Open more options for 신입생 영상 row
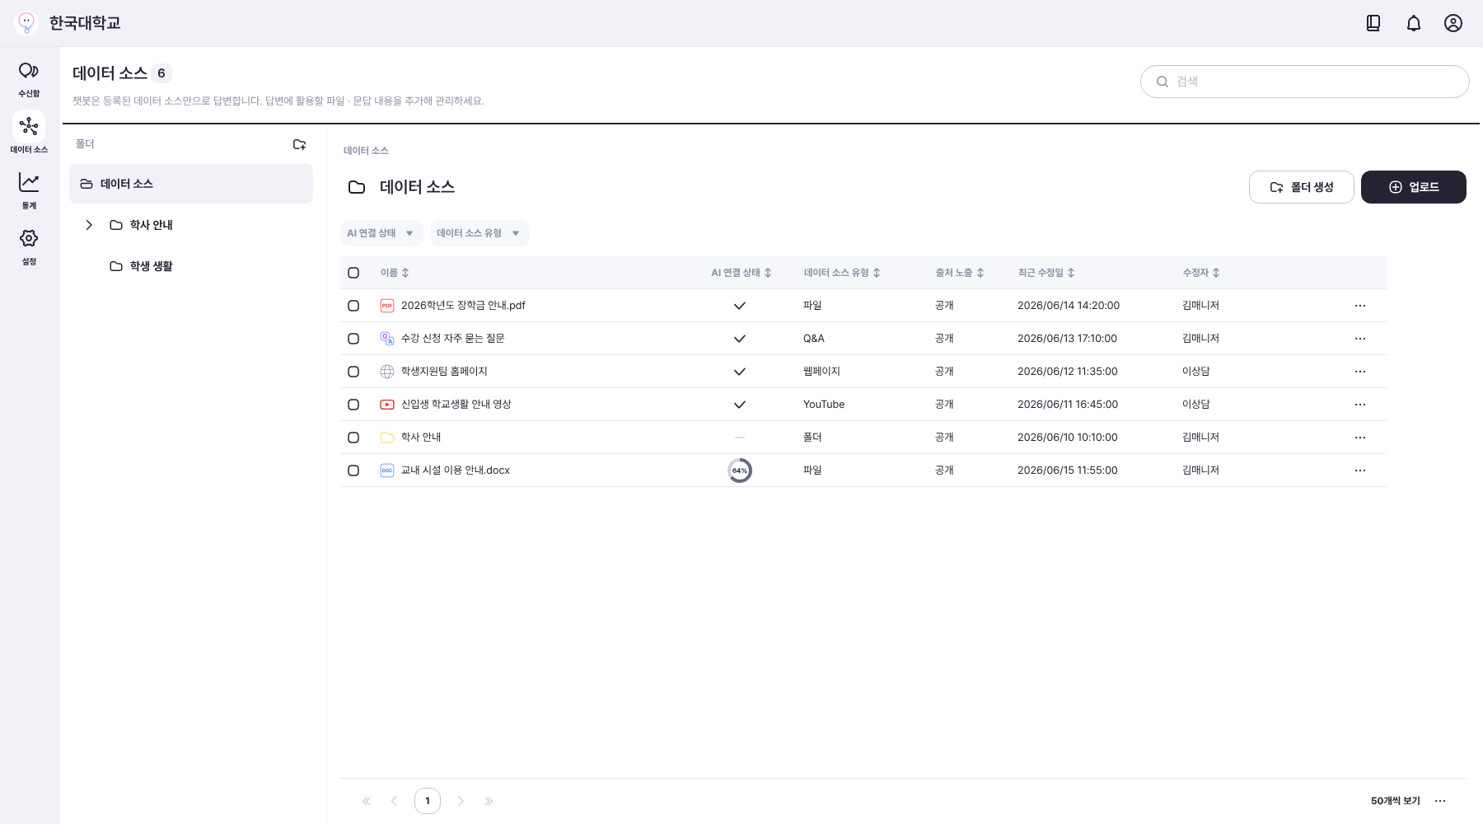The width and height of the screenshot is (1483, 824). pyautogui.click(x=1360, y=405)
